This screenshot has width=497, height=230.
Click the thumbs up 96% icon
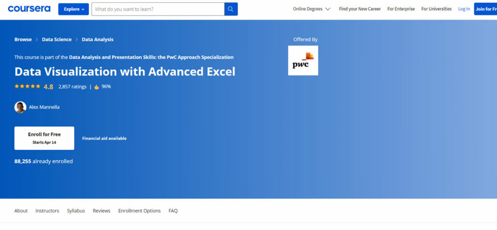(97, 87)
